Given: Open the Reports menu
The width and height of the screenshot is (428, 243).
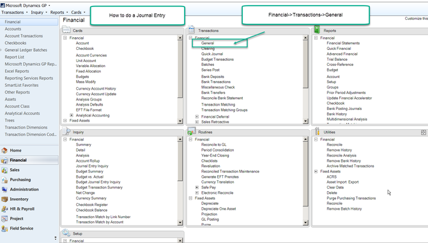Looking at the screenshot, I should (59, 12).
